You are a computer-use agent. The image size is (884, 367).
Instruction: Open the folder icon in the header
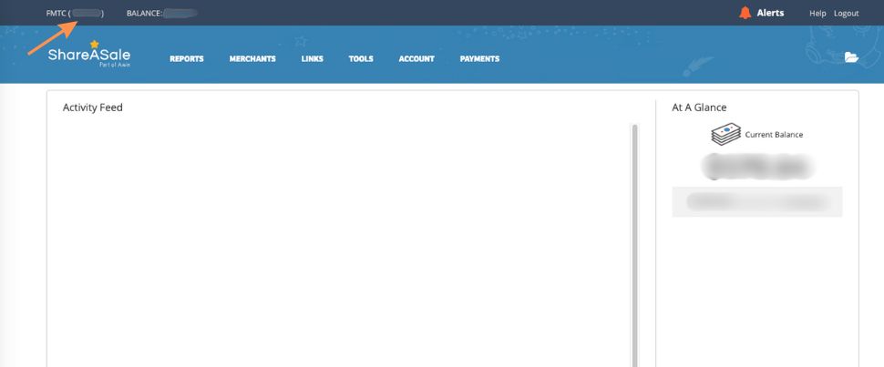click(x=851, y=57)
